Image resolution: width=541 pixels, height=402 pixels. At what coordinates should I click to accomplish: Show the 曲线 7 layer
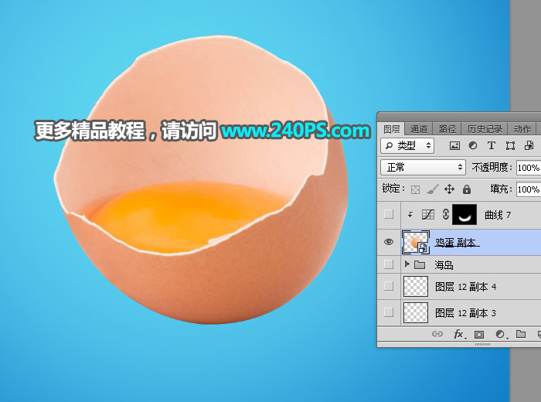(x=389, y=214)
